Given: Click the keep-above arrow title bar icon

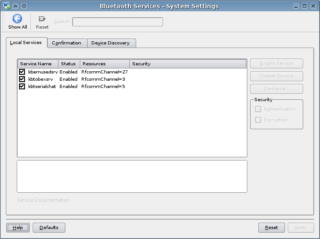Looking at the screenshot, I should [15, 6].
